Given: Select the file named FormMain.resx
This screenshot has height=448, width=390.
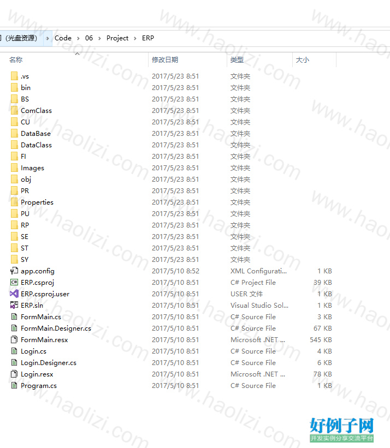Looking at the screenshot, I should [44, 340].
